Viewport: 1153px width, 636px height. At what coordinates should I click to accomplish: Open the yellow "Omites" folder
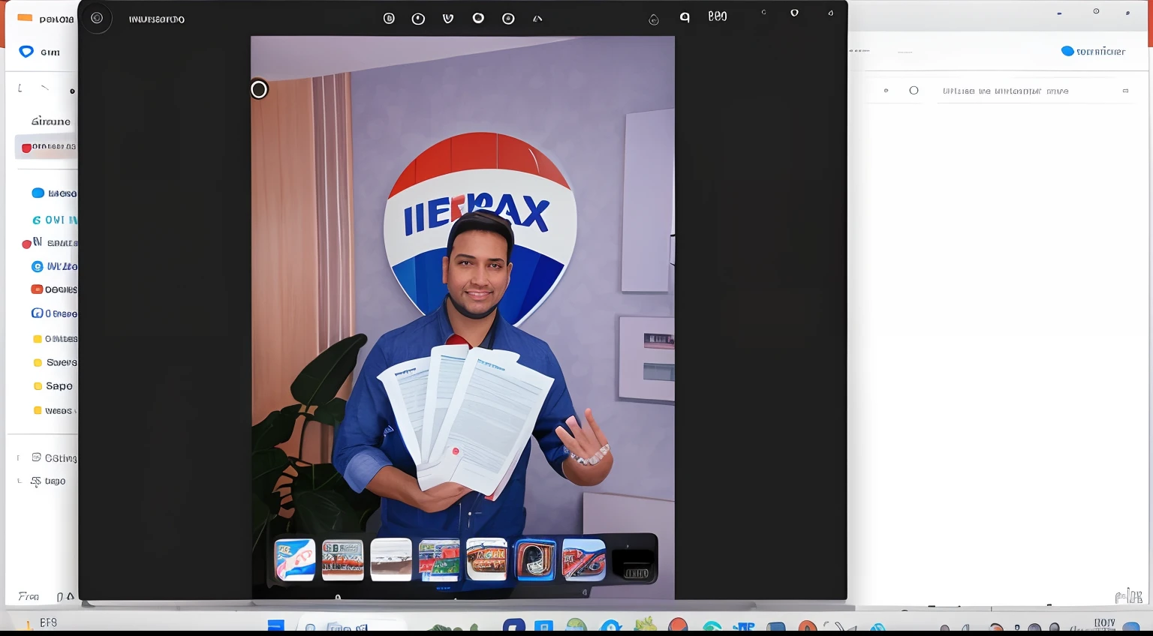(x=55, y=339)
